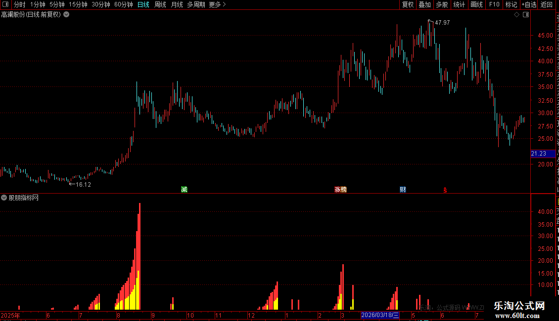Add stock via +自选 button
The height and width of the screenshot is (321, 559).
[529, 4]
